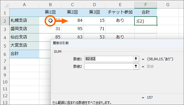This screenshot has height=105, width=184.
Task: Select row 5 header
Action: pyautogui.click(x=5, y=46)
